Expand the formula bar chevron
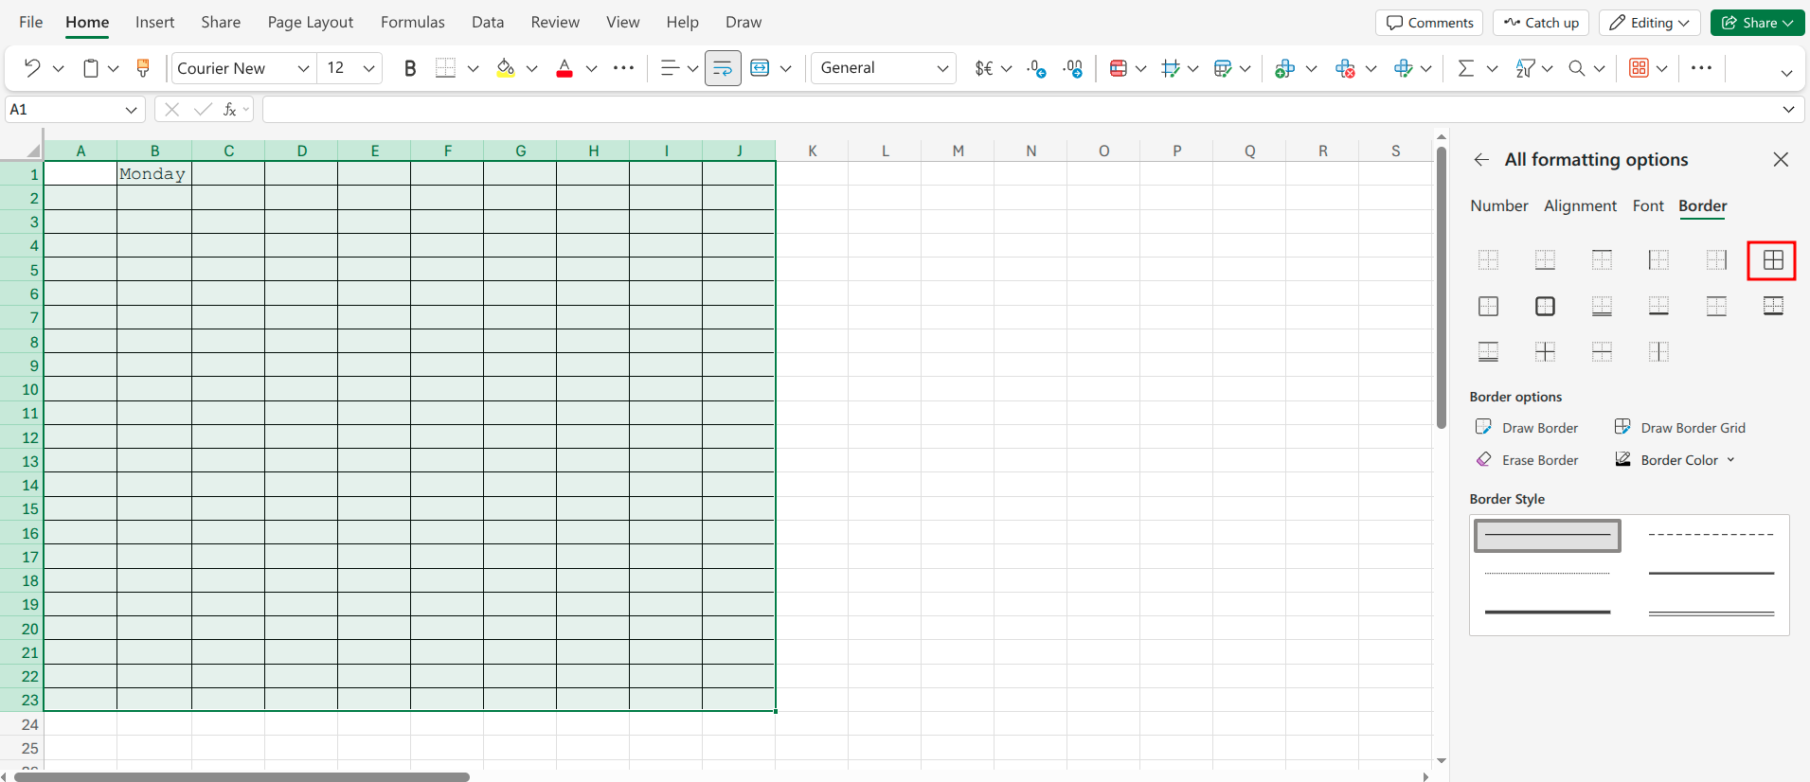The width and height of the screenshot is (1810, 782). [x=1788, y=110]
